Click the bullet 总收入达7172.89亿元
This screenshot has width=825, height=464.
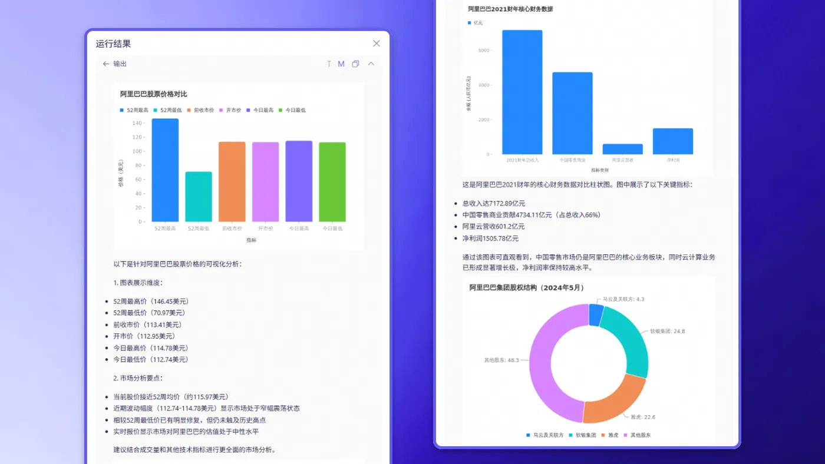tap(494, 203)
